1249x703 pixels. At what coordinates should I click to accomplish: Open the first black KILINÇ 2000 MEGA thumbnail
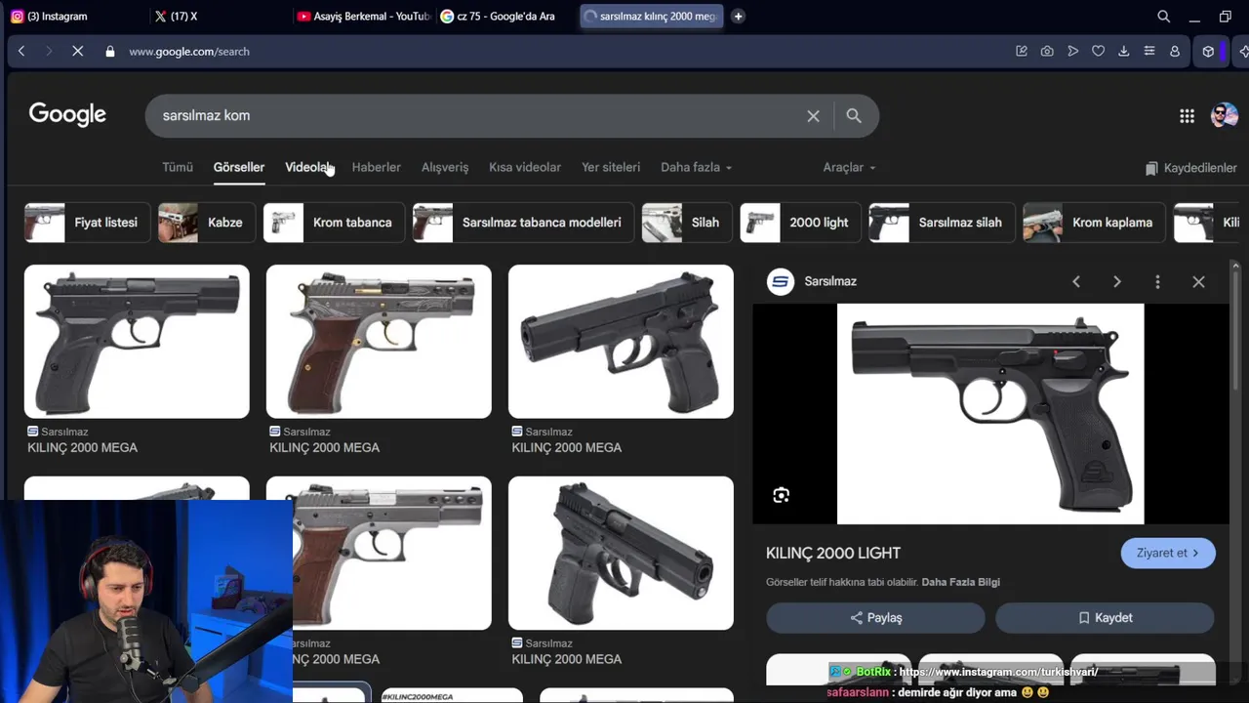tap(137, 342)
